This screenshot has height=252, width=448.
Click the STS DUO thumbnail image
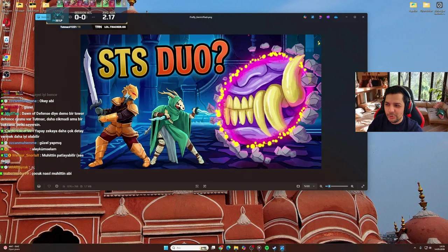coord(201,101)
